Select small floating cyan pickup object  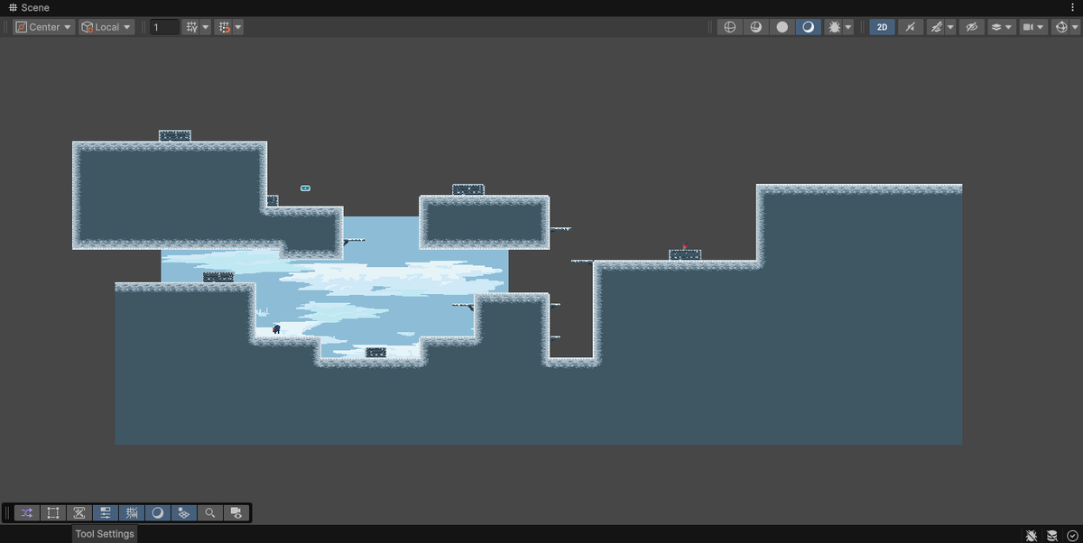306,188
